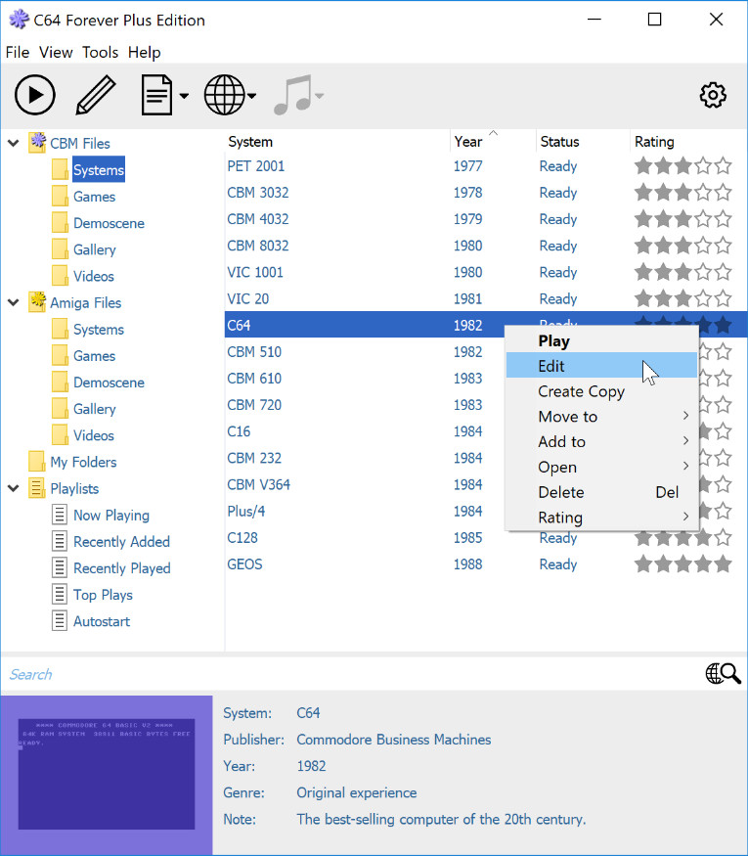Screen dimensions: 748x856
Task: Sort by the Rating column header
Action: (x=688, y=142)
